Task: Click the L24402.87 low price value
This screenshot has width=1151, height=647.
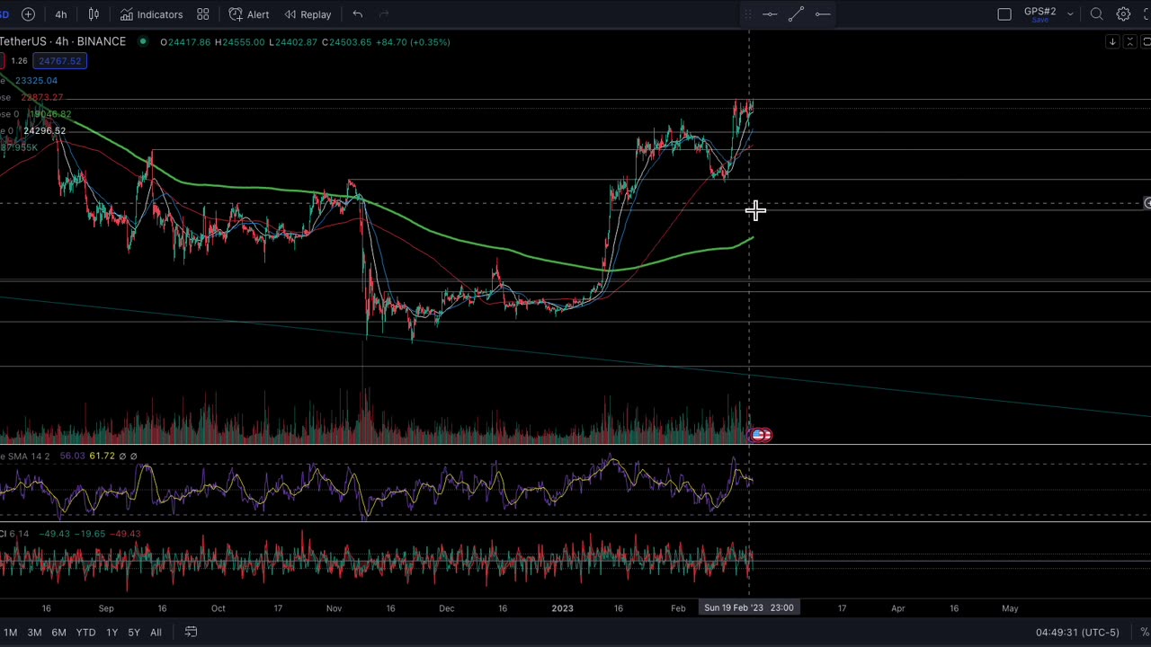Action: click(x=293, y=41)
